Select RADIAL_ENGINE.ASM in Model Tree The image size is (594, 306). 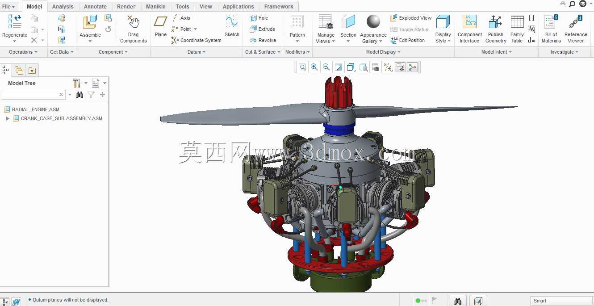point(31,109)
